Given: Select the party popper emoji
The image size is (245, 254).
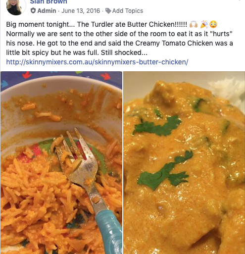Looking at the screenshot, I should pos(204,24).
